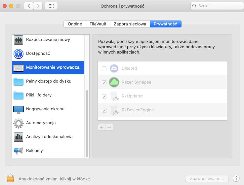Click the category list vertical scrollbar

point(87,124)
